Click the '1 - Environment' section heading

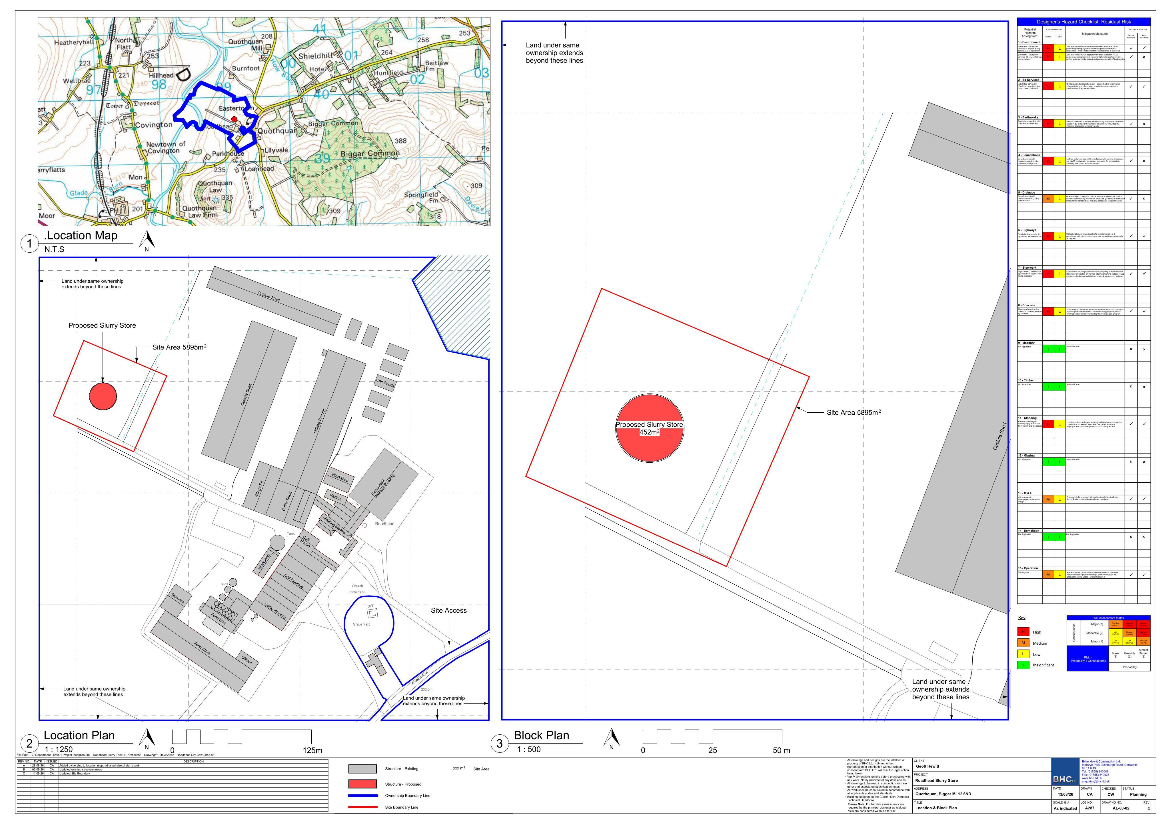coord(1029,42)
